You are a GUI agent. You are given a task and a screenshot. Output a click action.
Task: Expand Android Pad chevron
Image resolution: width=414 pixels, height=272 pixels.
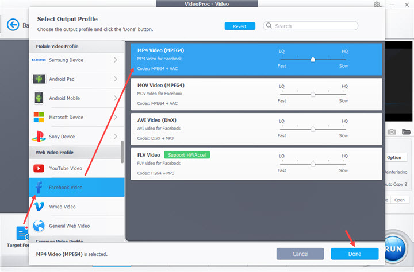116,79
